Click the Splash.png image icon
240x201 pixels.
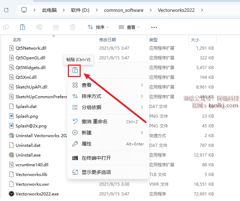coord(11,116)
